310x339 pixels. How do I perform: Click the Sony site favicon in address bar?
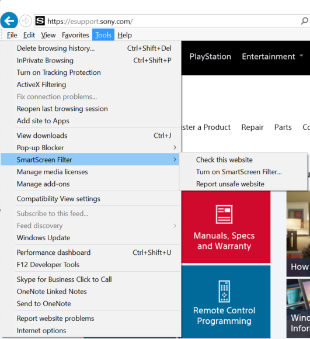coord(40,21)
